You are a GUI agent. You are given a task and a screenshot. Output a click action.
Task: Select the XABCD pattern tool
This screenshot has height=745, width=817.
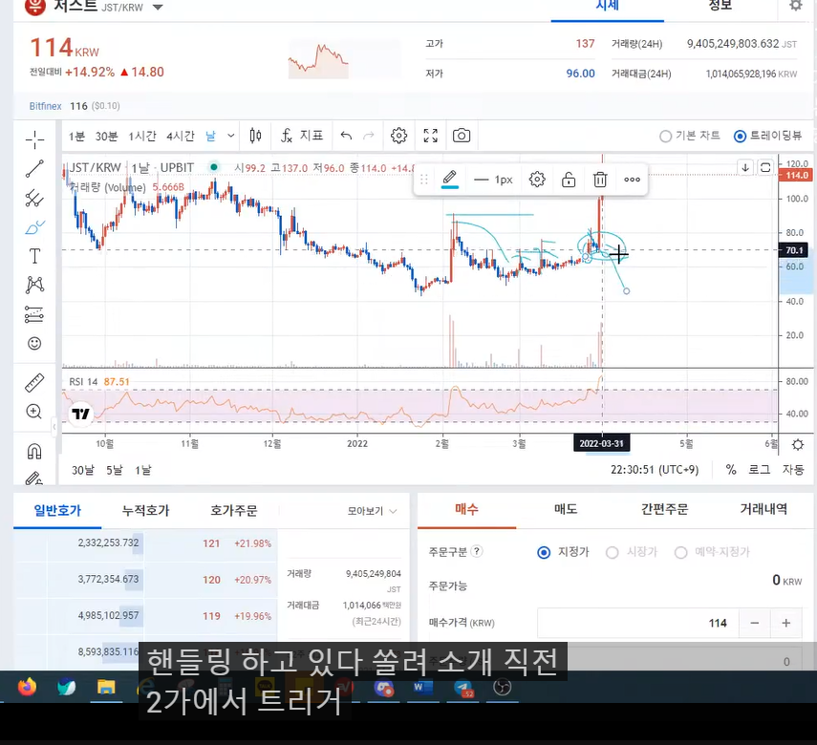click(x=34, y=285)
